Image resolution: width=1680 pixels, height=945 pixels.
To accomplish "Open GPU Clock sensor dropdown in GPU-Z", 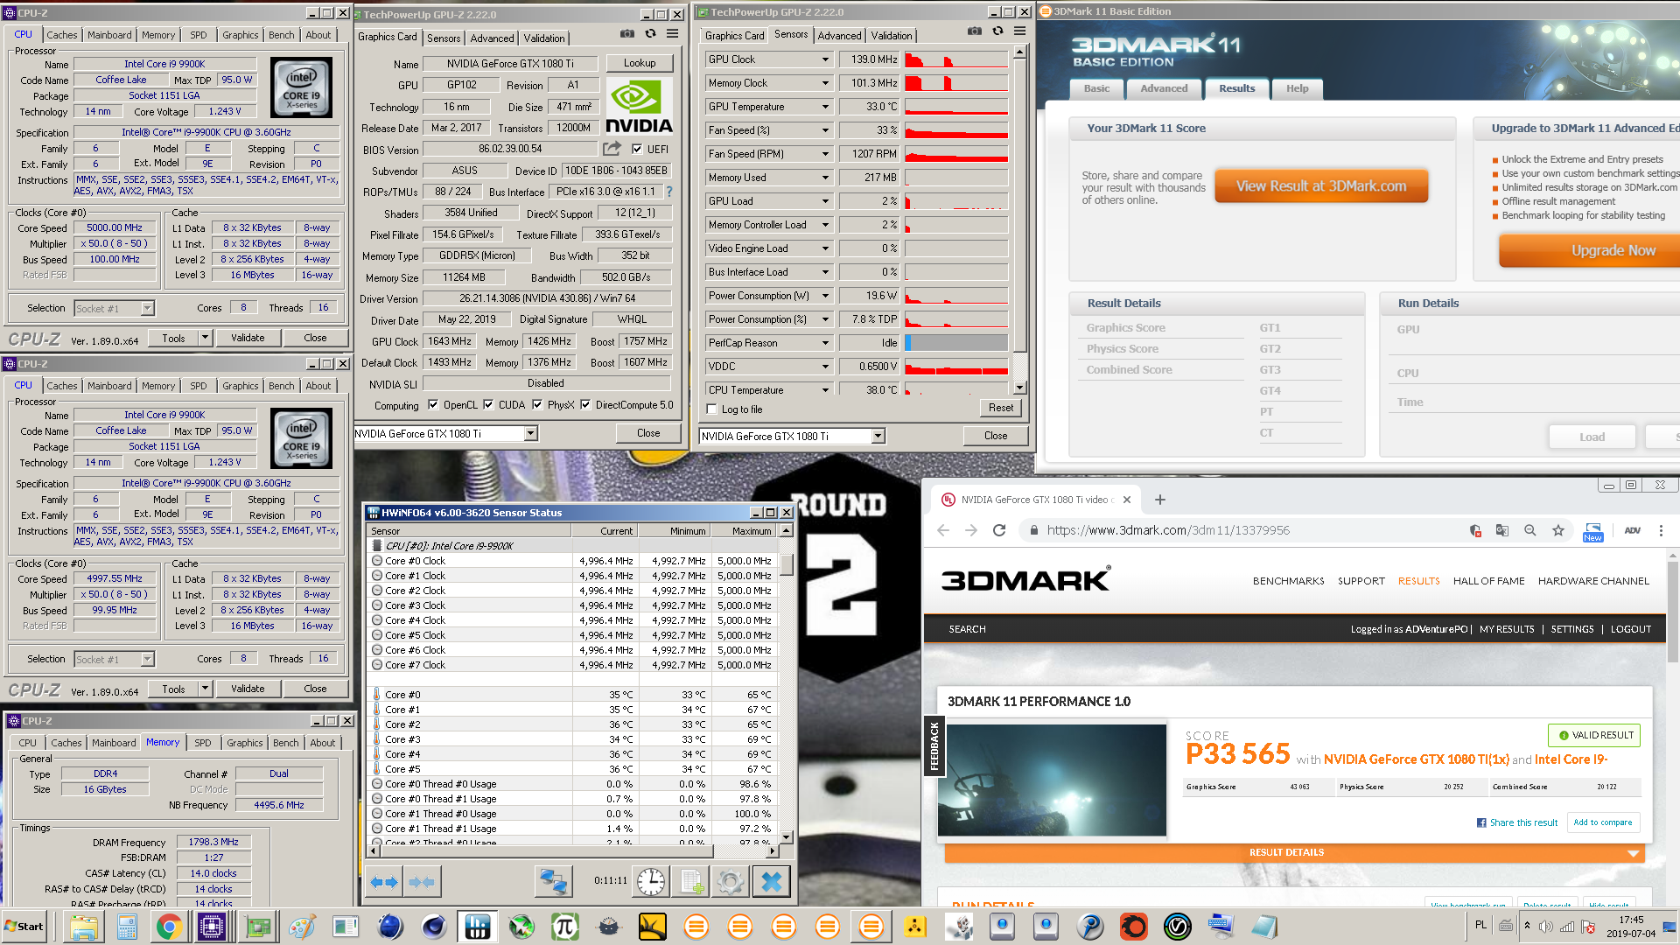I will tap(824, 59).
